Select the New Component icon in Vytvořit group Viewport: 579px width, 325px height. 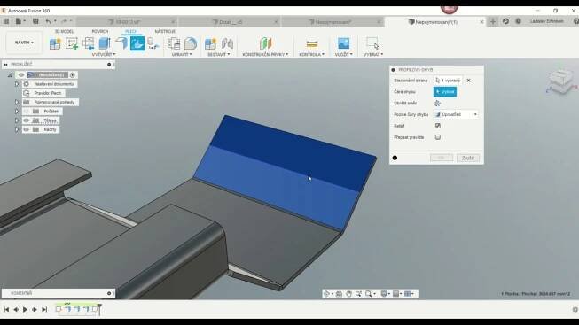tap(55, 43)
